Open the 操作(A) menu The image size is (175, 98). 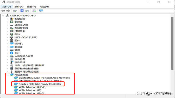19,7
